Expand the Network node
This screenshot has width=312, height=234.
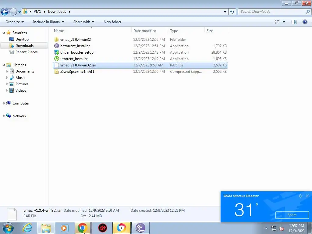4,116
